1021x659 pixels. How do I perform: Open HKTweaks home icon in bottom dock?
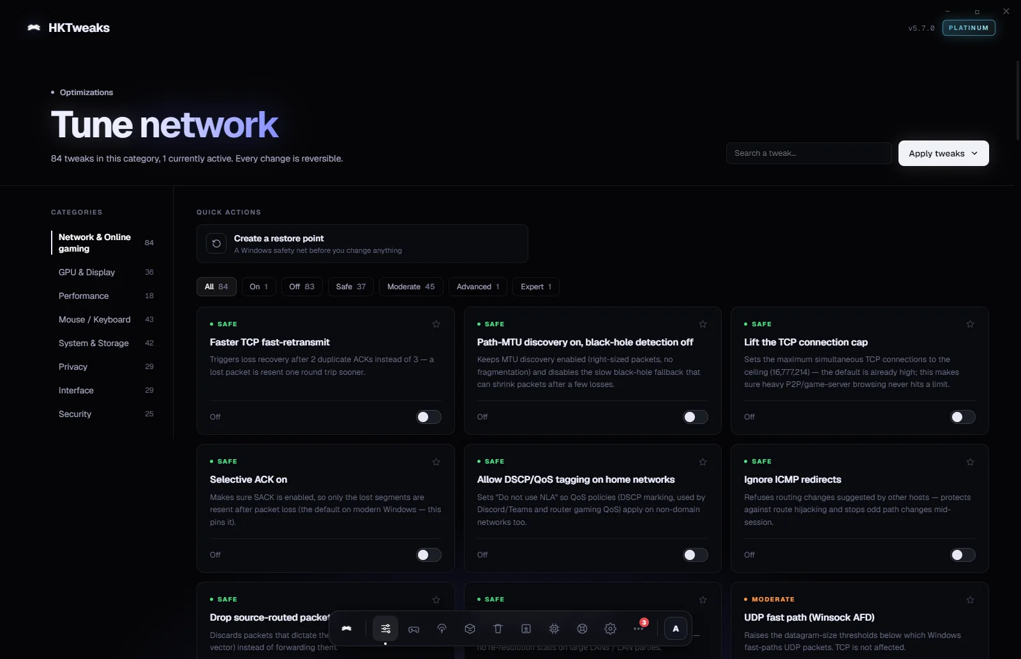[x=347, y=628]
